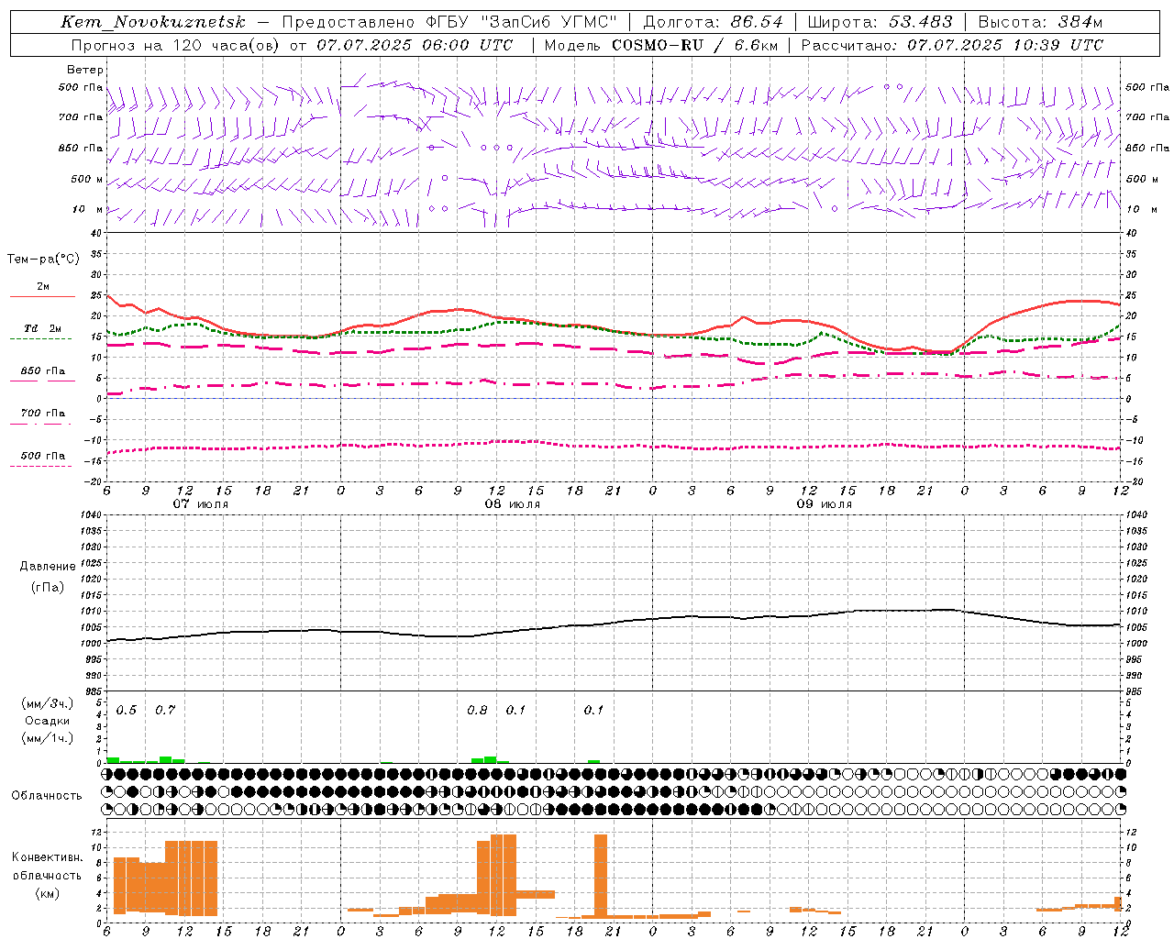Click the (мм/3ч.) precipitation unit label

48,704
